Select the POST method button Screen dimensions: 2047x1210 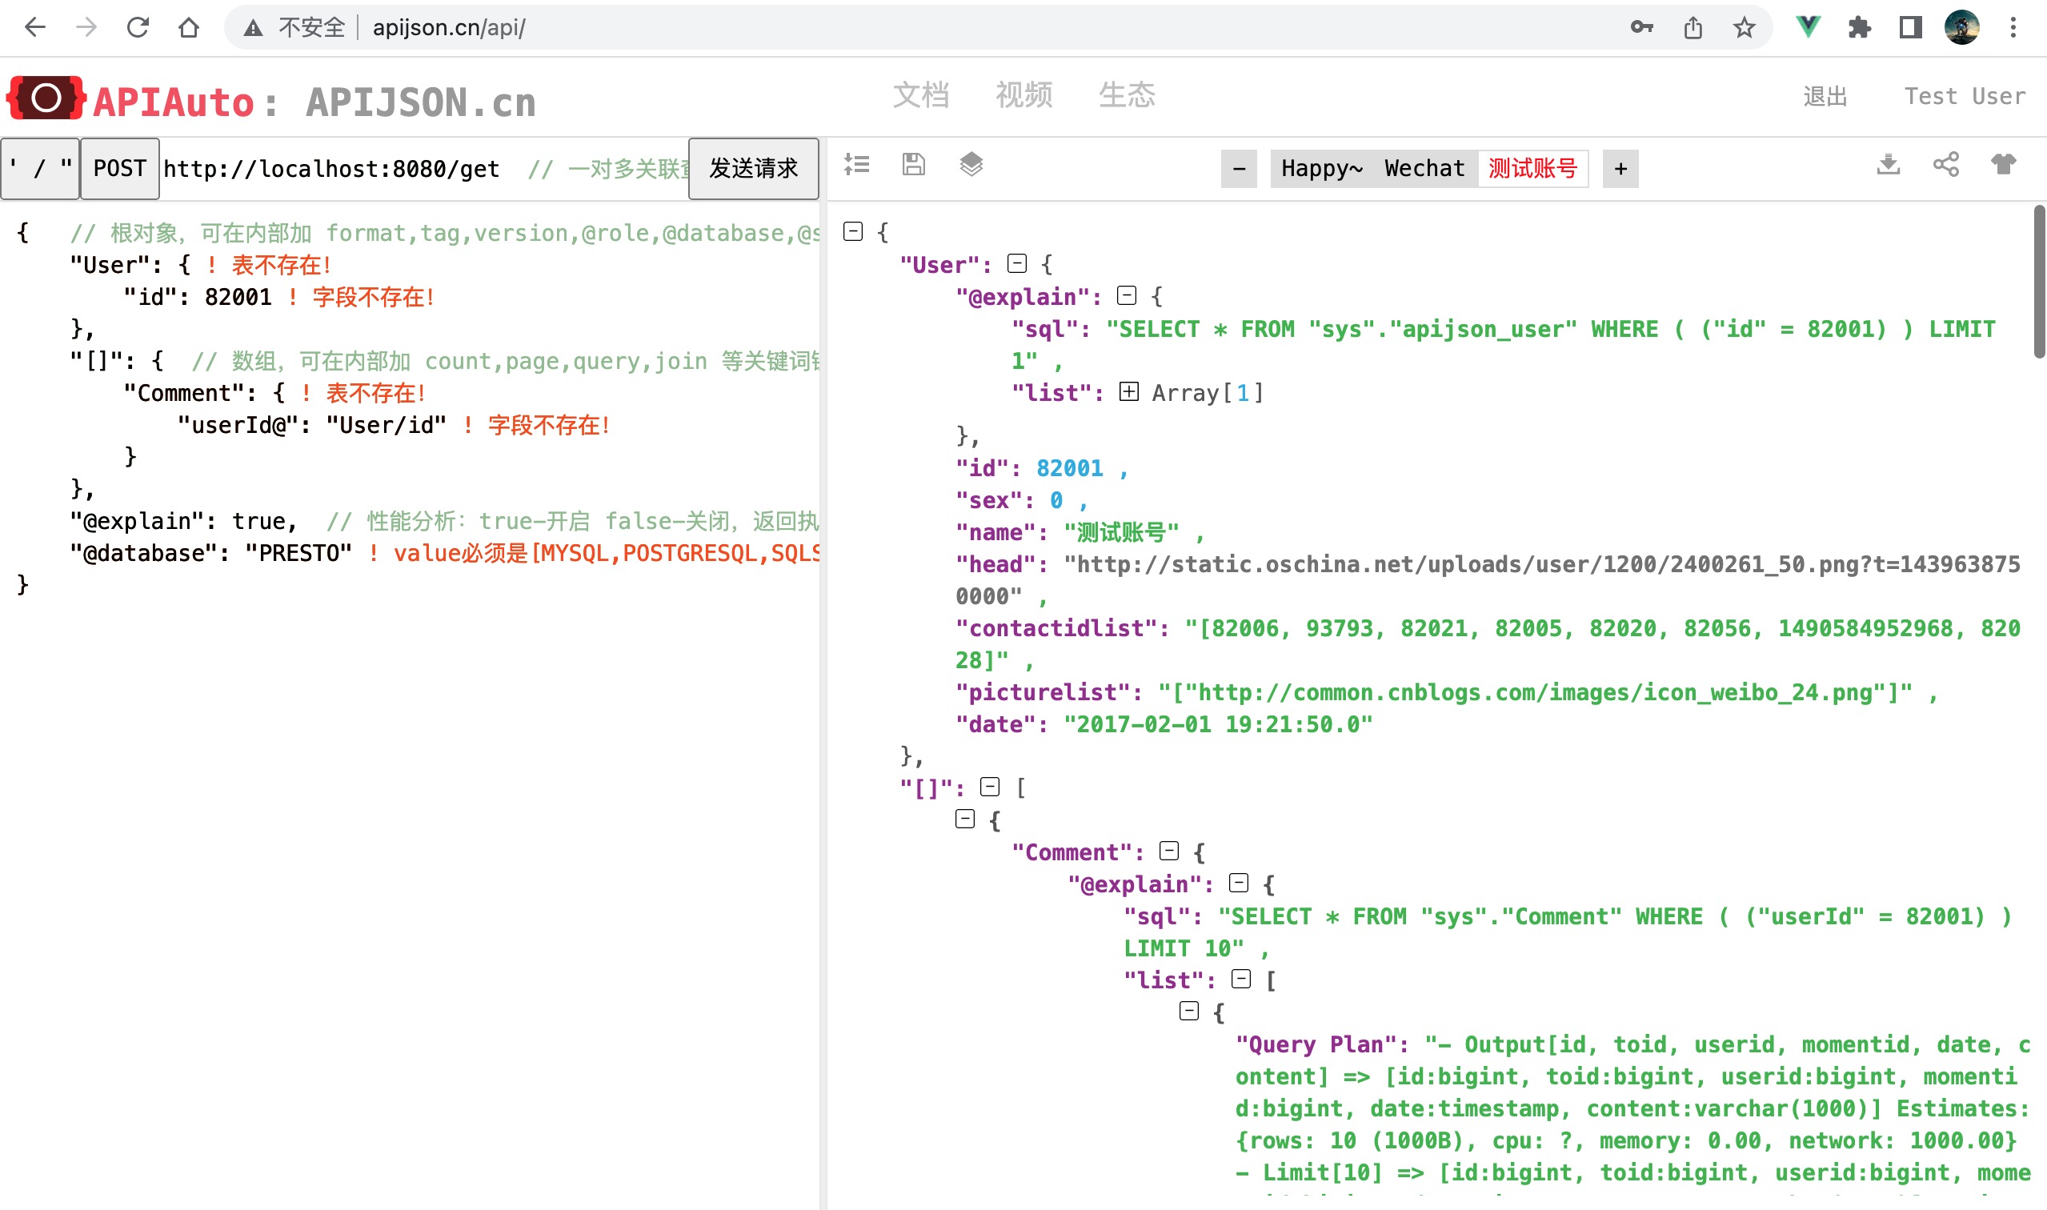click(119, 168)
